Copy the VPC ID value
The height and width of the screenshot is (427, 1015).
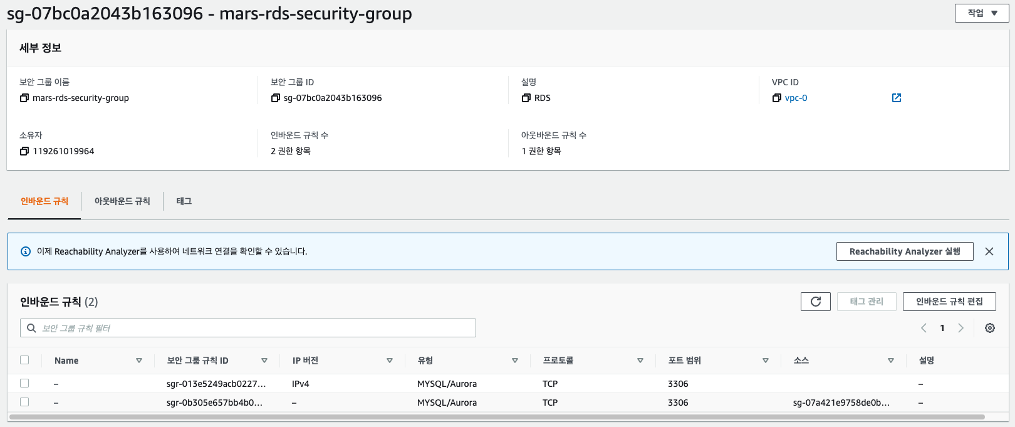pyautogui.click(x=776, y=98)
